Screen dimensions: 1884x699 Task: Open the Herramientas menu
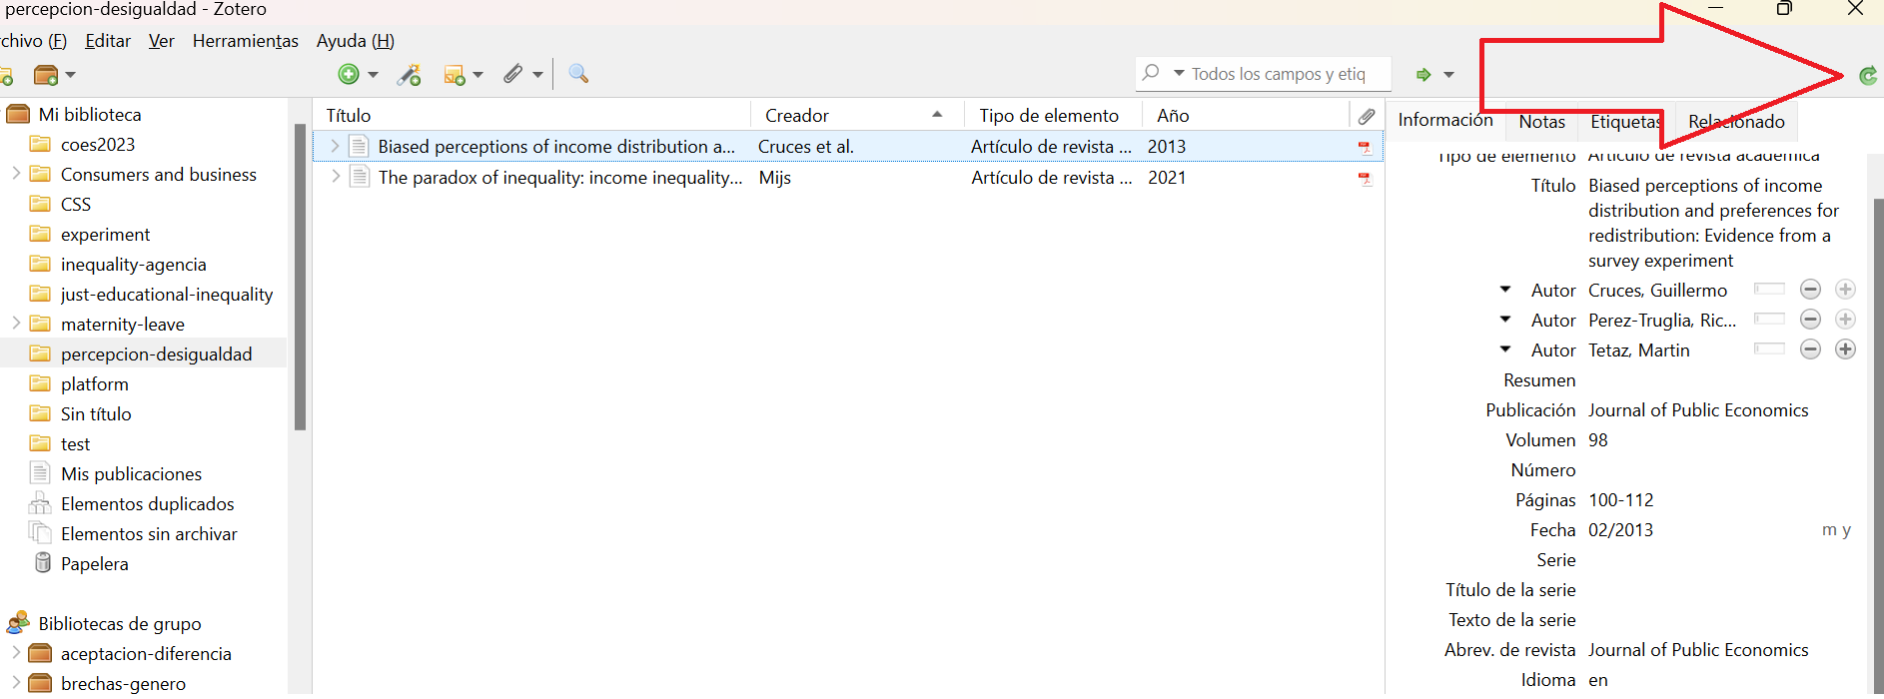coord(245,41)
